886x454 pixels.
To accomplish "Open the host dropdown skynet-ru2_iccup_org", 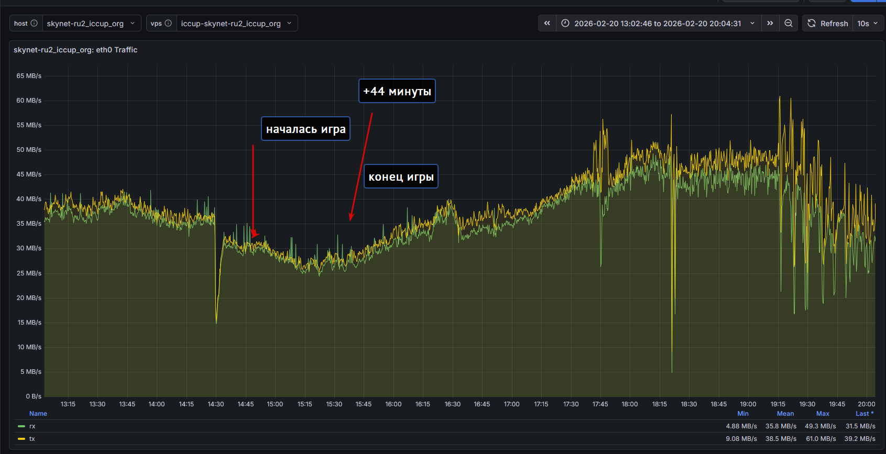I will [91, 23].
